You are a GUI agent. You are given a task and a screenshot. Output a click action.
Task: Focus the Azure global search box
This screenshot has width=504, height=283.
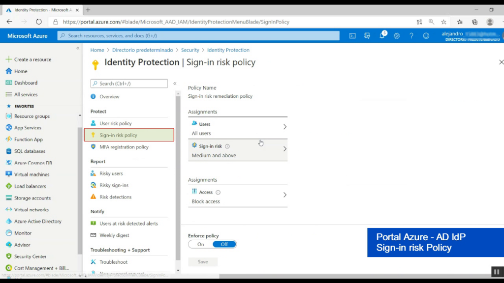coord(198,35)
